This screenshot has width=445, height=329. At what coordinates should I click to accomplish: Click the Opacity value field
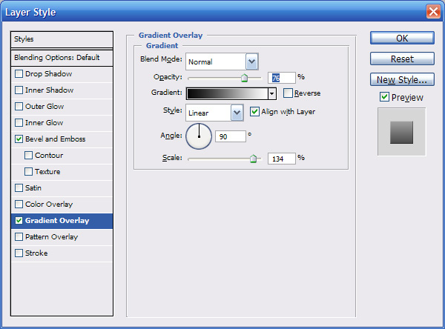(282, 78)
